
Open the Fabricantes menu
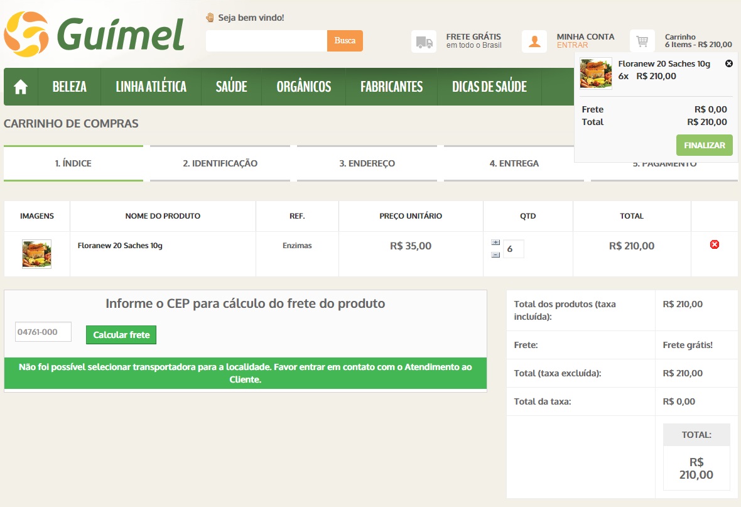click(392, 87)
